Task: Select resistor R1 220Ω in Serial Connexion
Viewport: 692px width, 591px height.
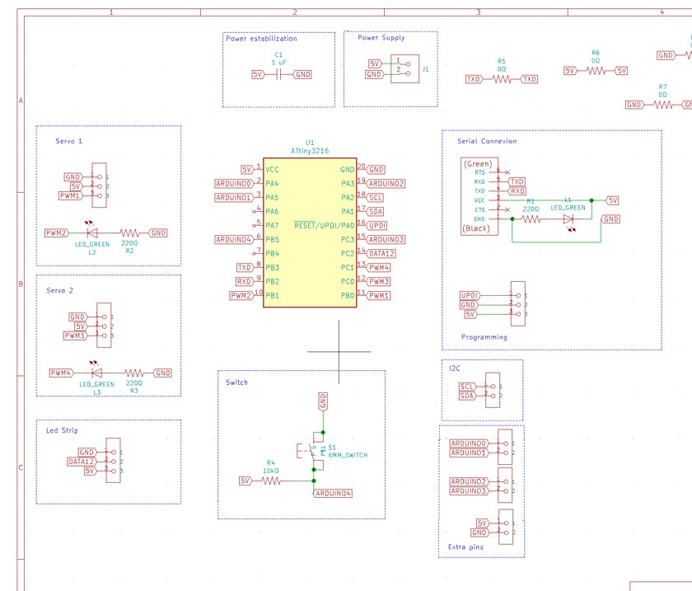Action: pyautogui.click(x=531, y=218)
